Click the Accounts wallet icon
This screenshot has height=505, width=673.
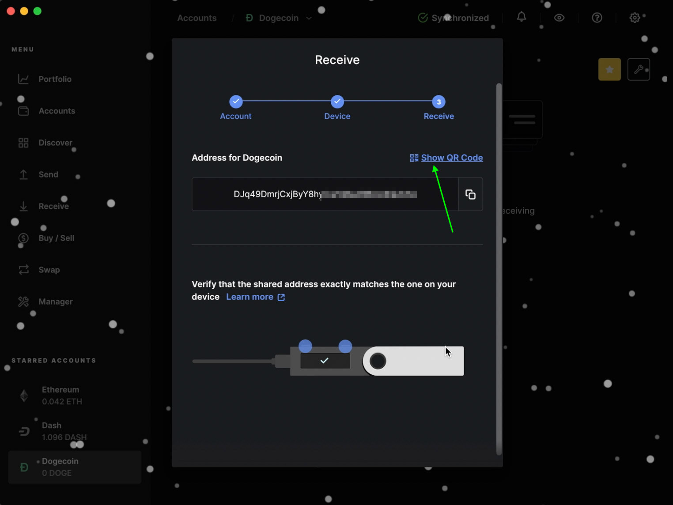[x=23, y=111]
